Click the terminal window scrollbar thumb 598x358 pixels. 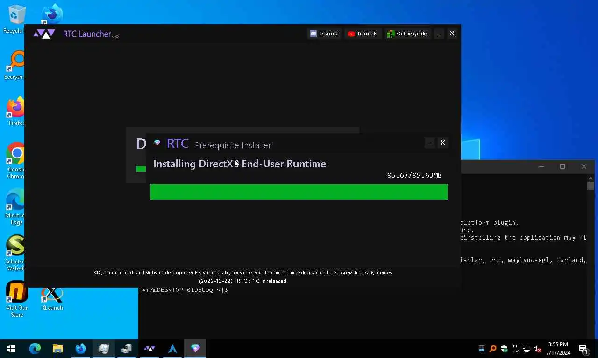click(591, 186)
